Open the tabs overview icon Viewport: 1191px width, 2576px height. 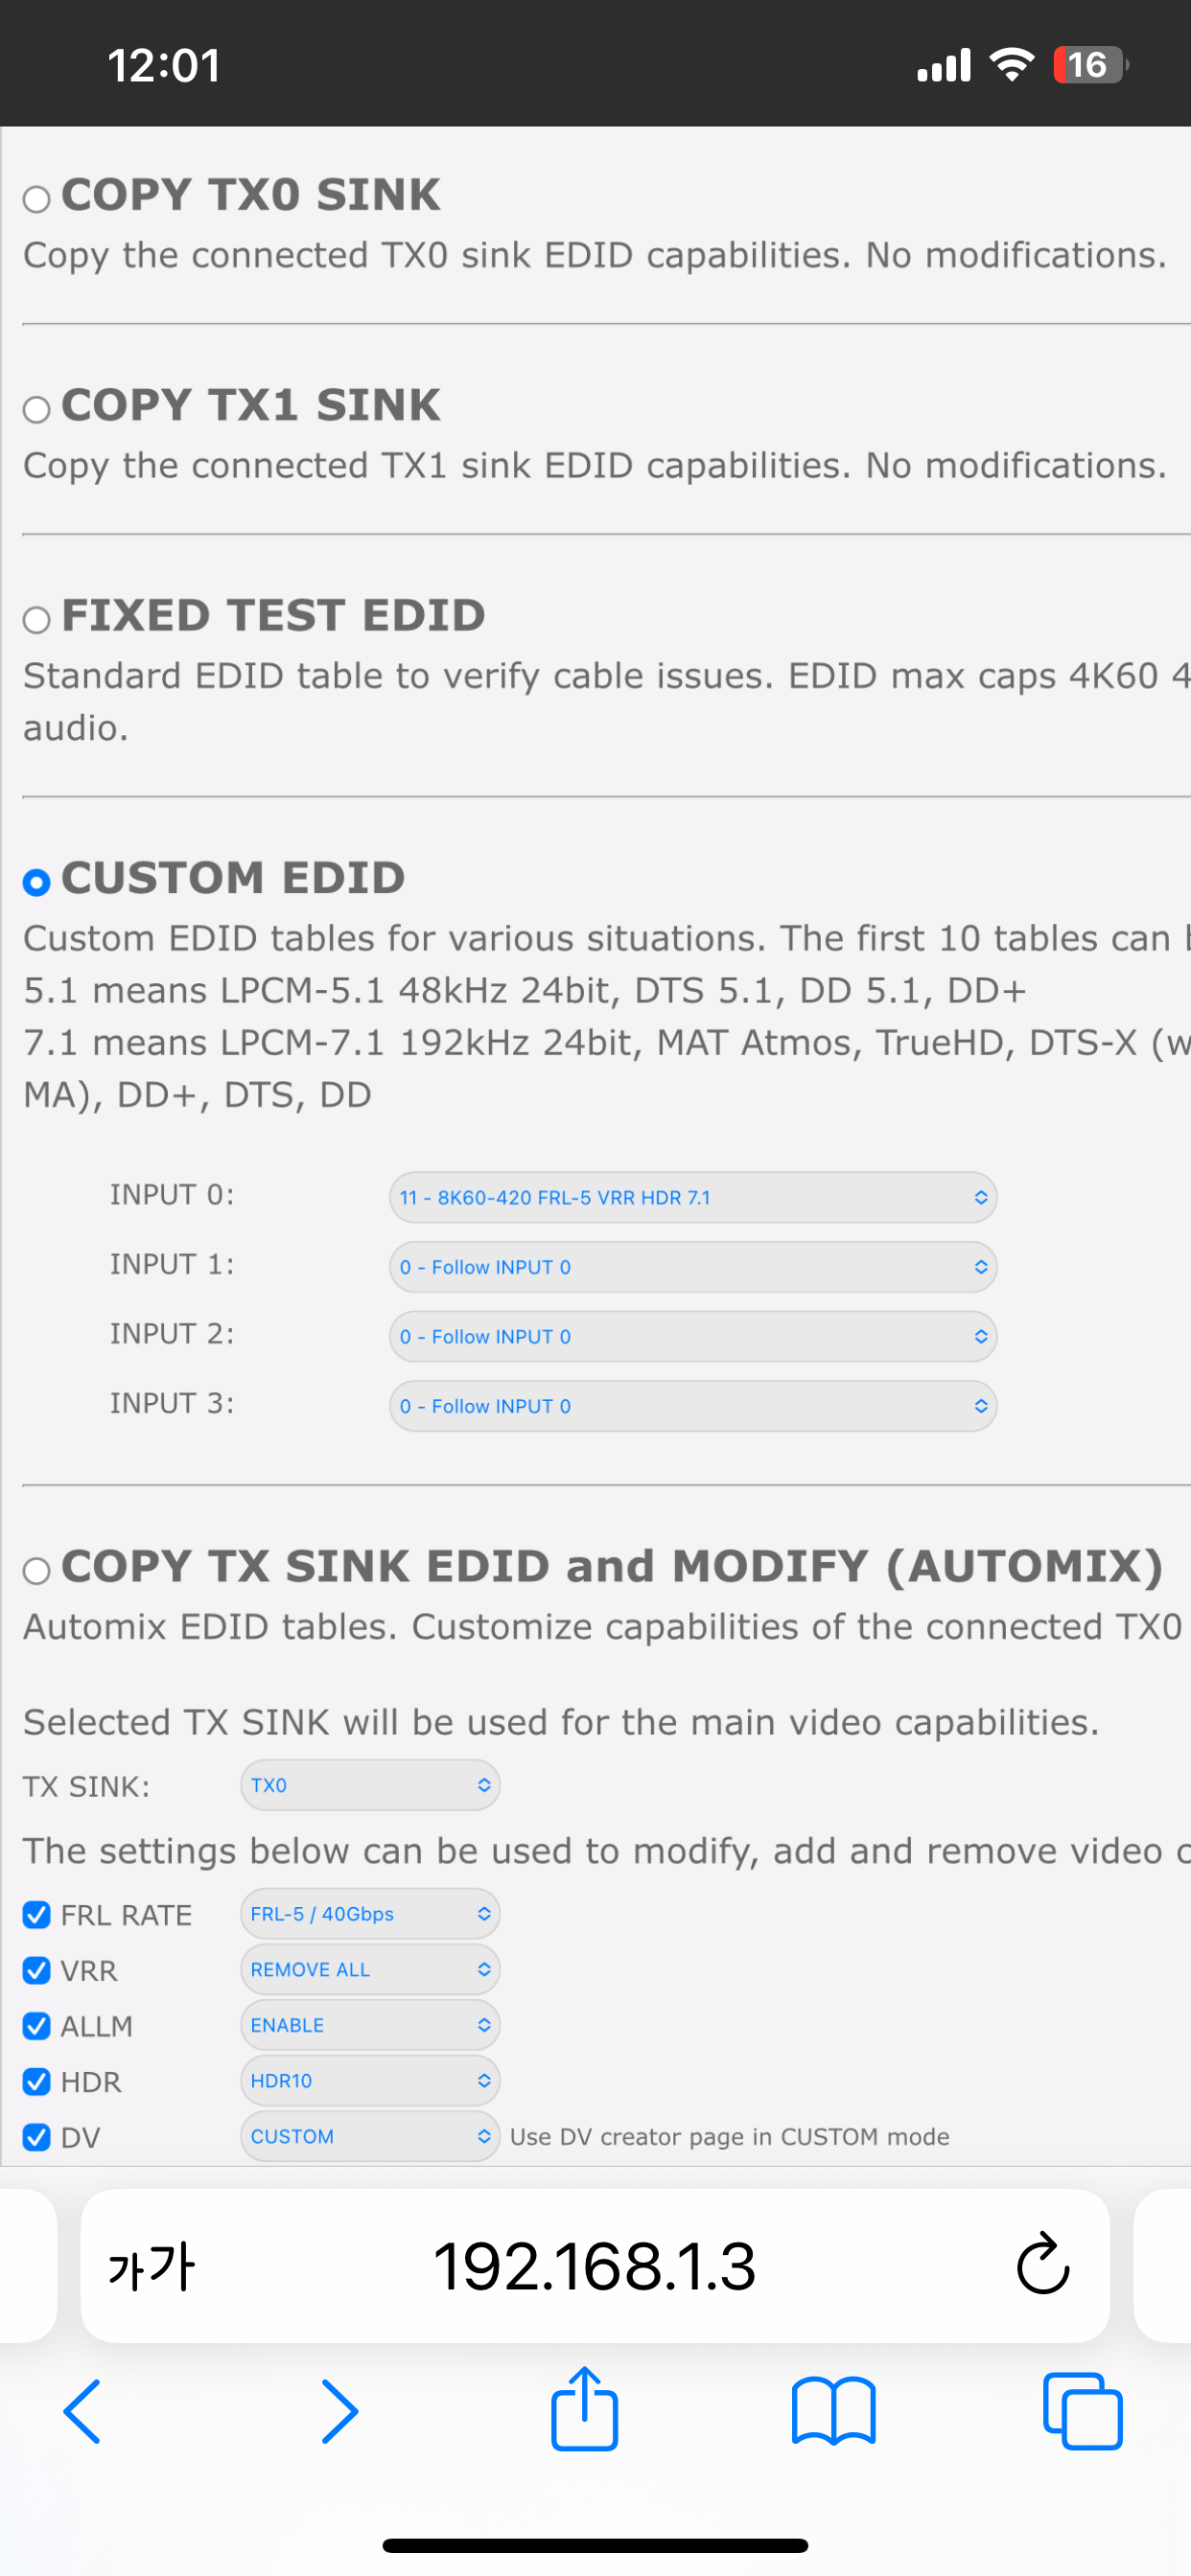pyautogui.click(x=1082, y=2411)
